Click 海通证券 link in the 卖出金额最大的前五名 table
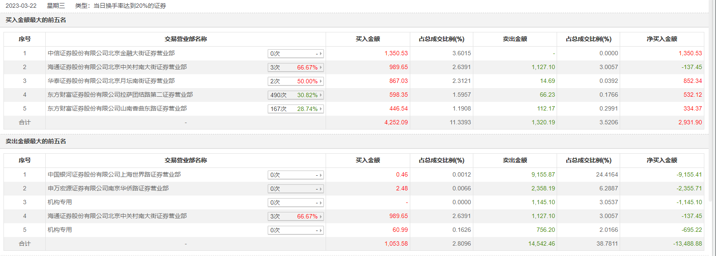This screenshot has height=256, width=716. click(x=117, y=216)
